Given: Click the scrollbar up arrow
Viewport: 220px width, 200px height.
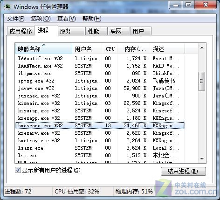Looking at the screenshot, I should [x=202, y=48].
